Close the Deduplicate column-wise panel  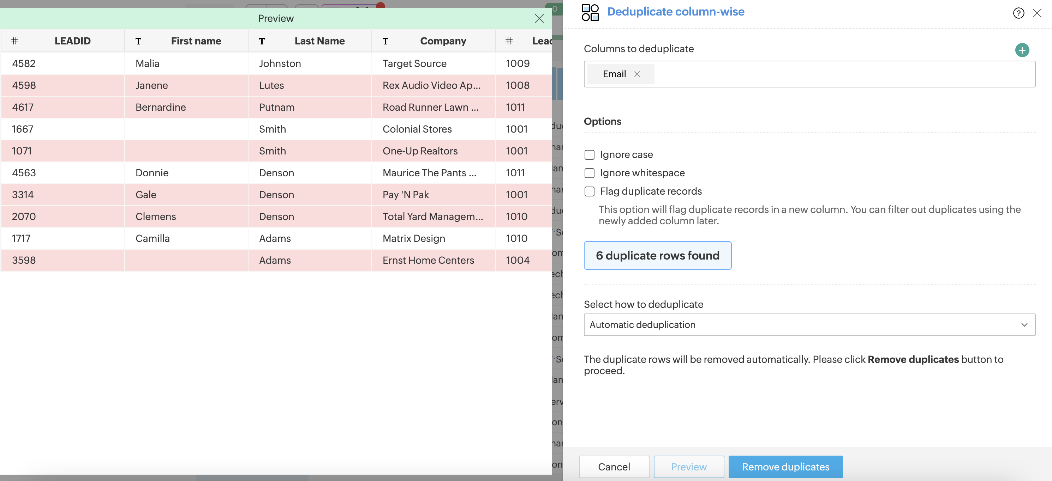point(1036,13)
